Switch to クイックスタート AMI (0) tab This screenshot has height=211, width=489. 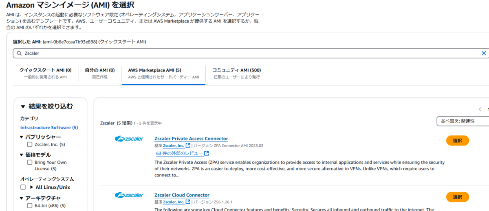[x=45, y=73]
